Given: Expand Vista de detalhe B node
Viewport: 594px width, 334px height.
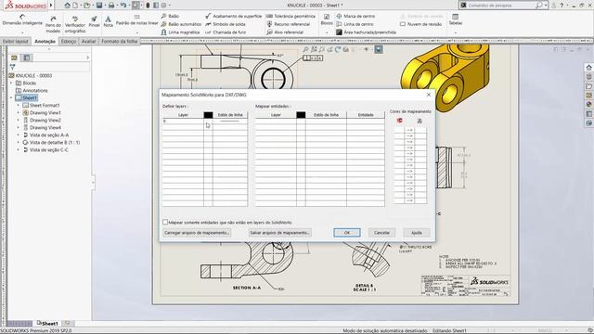Looking at the screenshot, I should coord(19,142).
